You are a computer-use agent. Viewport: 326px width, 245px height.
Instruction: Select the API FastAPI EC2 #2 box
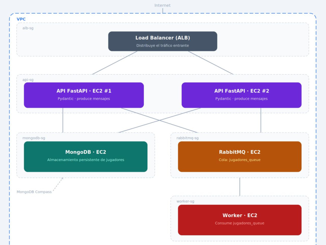(241, 95)
